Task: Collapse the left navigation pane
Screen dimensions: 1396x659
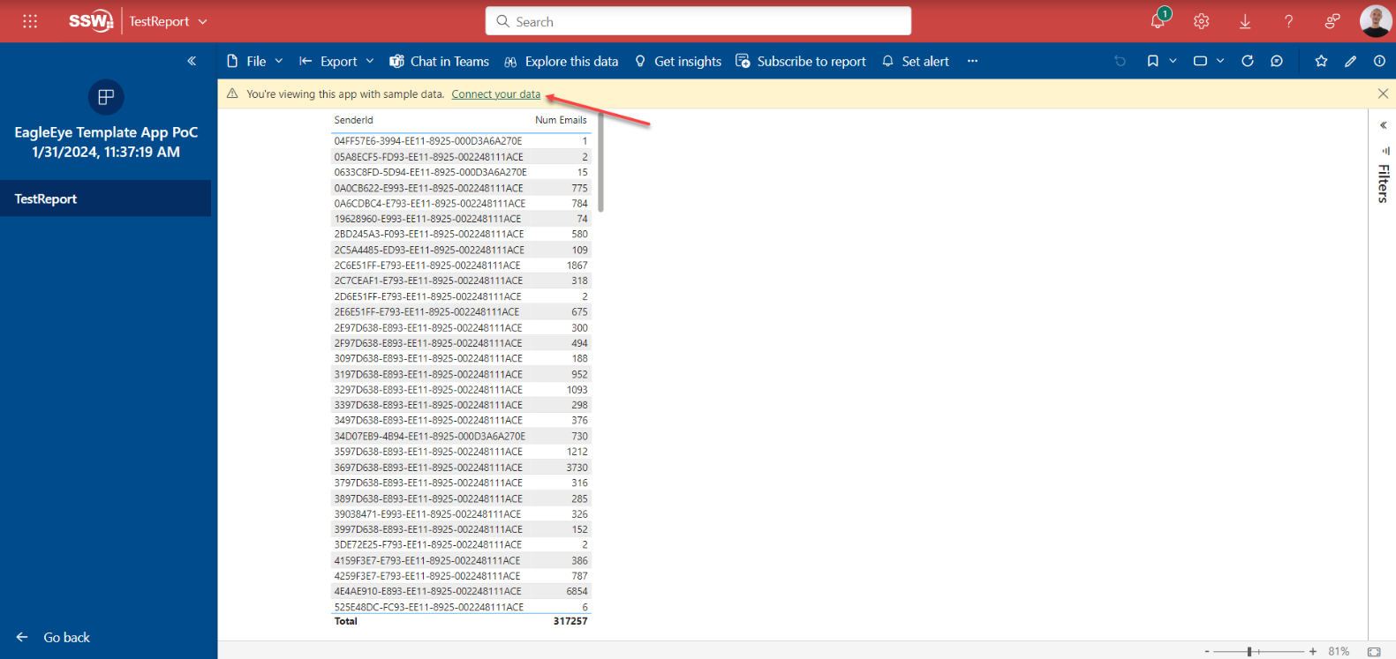Action: pyautogui.click(x=192, y=61)
